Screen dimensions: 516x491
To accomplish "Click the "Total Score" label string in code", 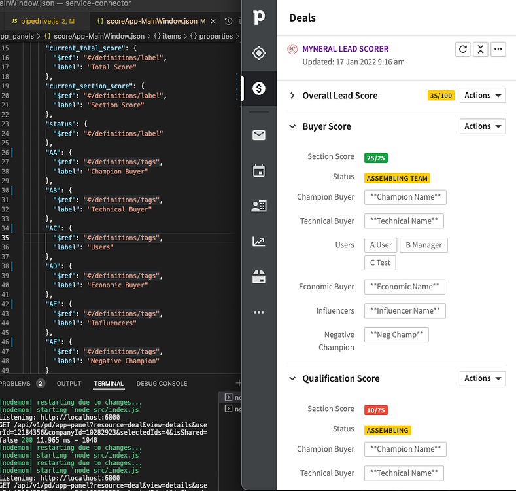I will pyautogui.click(x=112, y=67).
